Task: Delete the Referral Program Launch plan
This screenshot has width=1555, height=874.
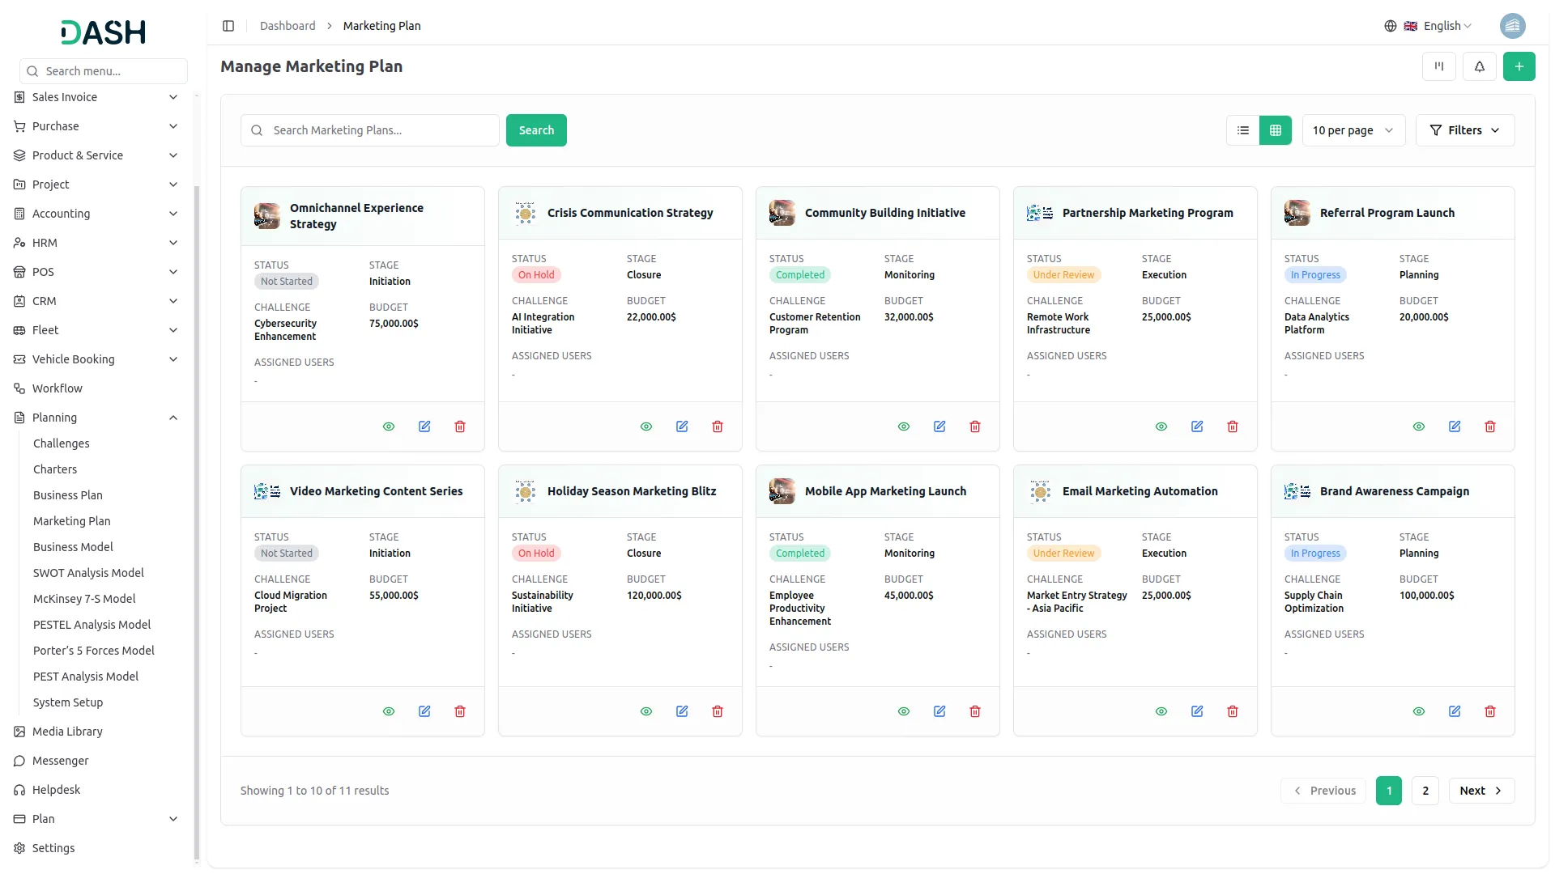Action: click(x=1490, y=426)
